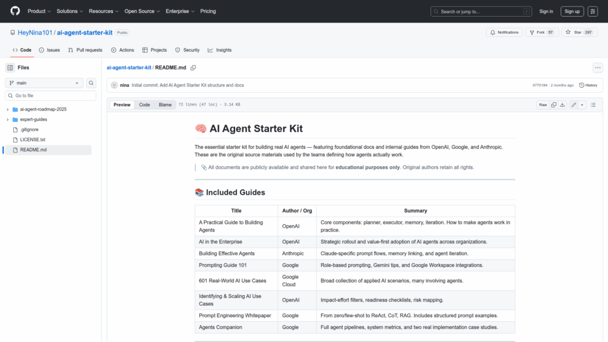Viewport: 608px width, 342px height.
Task: Expand the ai-agent-roadmap-2025 folder
Action: tap(8, 109)
